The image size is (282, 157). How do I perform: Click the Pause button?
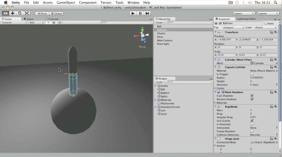(x=140, y=13)
